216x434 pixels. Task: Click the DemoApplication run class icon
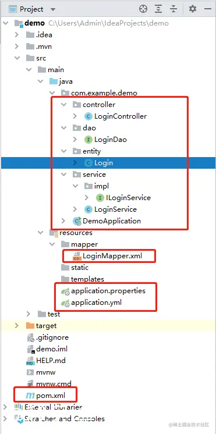click(76, 221)
